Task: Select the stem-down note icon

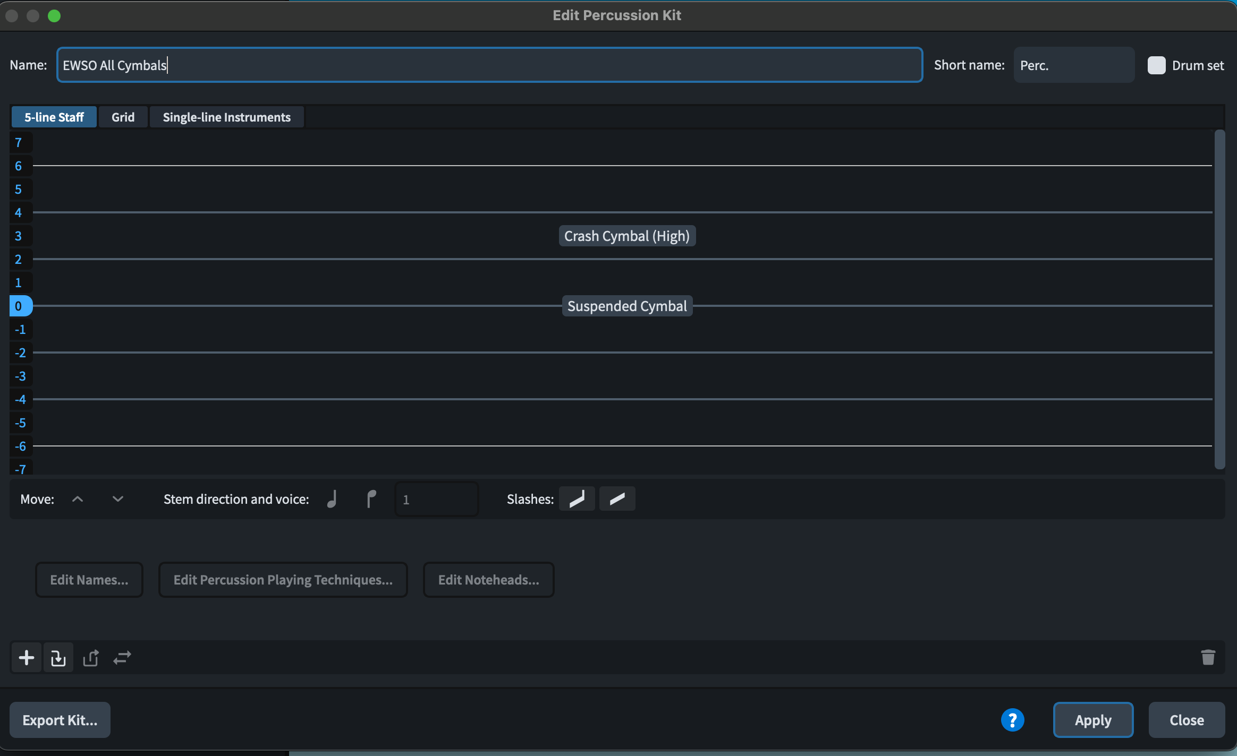Action: 371,499
